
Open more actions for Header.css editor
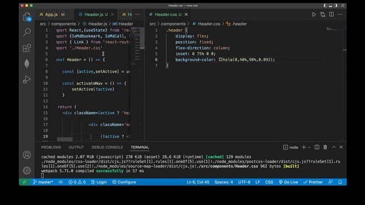pos(340,14)
